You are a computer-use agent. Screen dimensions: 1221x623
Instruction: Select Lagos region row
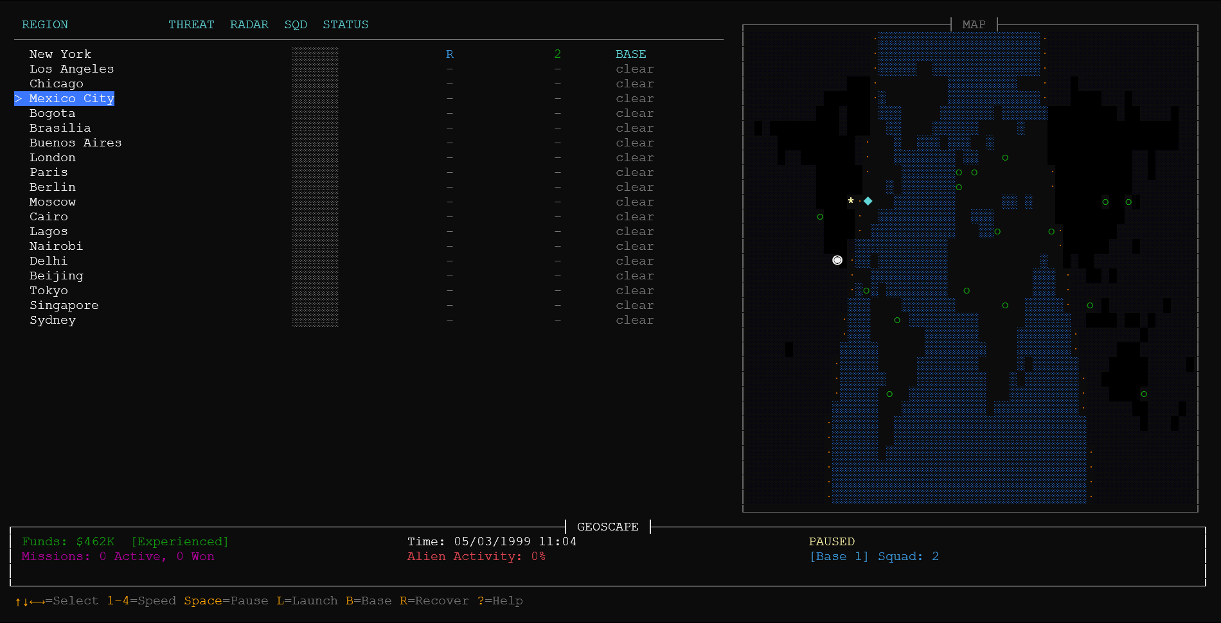click(48, 231)
